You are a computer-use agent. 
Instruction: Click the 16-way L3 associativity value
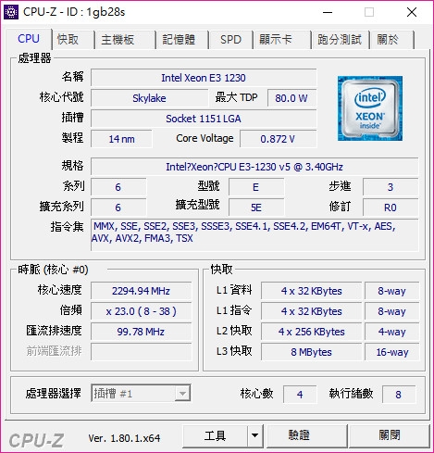391,352
